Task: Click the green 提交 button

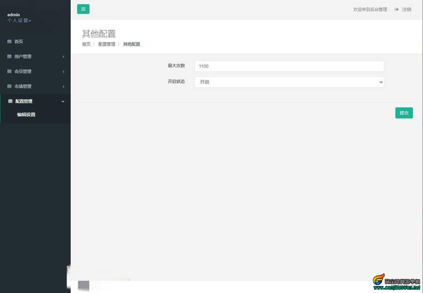Action: coord(404,113)
